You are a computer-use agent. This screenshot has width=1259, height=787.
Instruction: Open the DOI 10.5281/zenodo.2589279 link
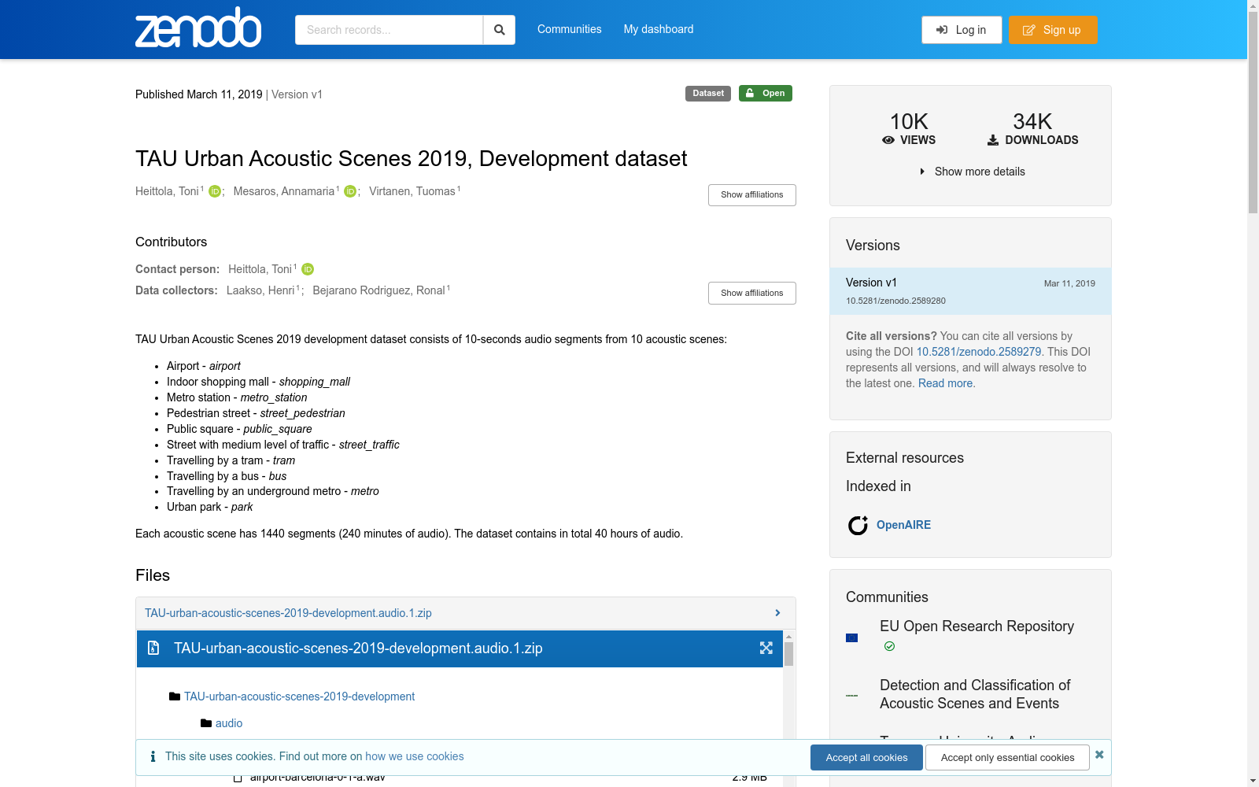[x=979, y=352]
